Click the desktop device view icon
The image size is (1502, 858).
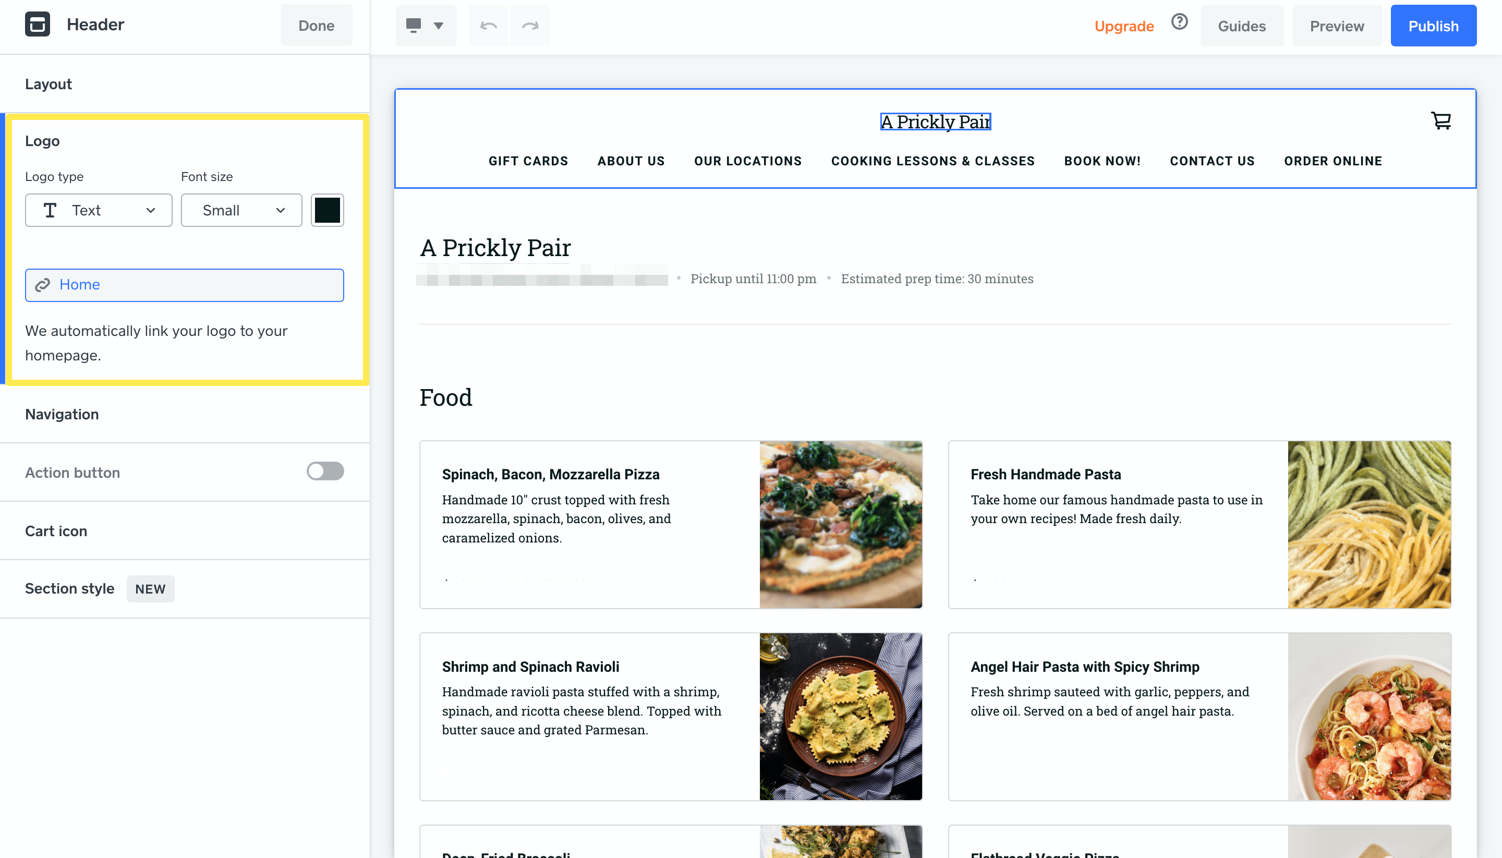click(414, 26)
